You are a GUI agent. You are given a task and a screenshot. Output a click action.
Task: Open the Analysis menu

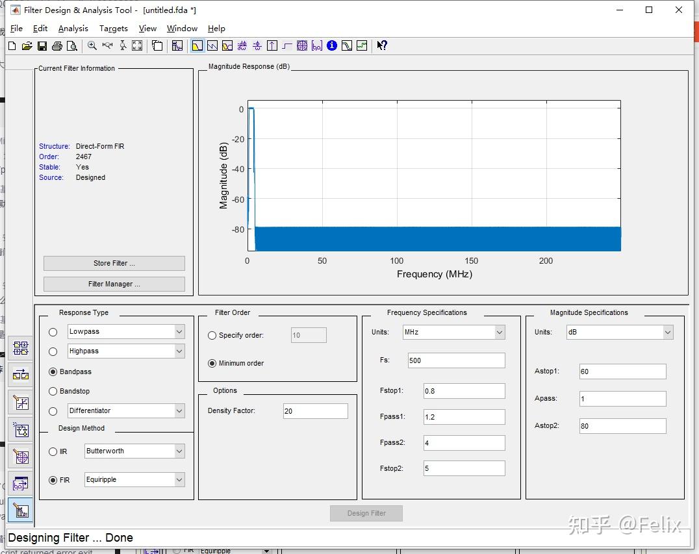pos(73,29)
